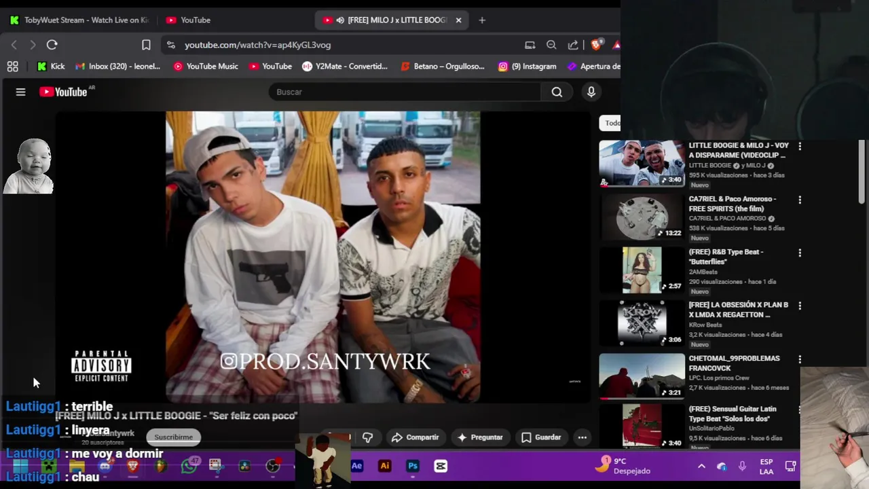Click the magnifying glass search button
Viewport: 869px width, 489px height.
click(557, 92)
